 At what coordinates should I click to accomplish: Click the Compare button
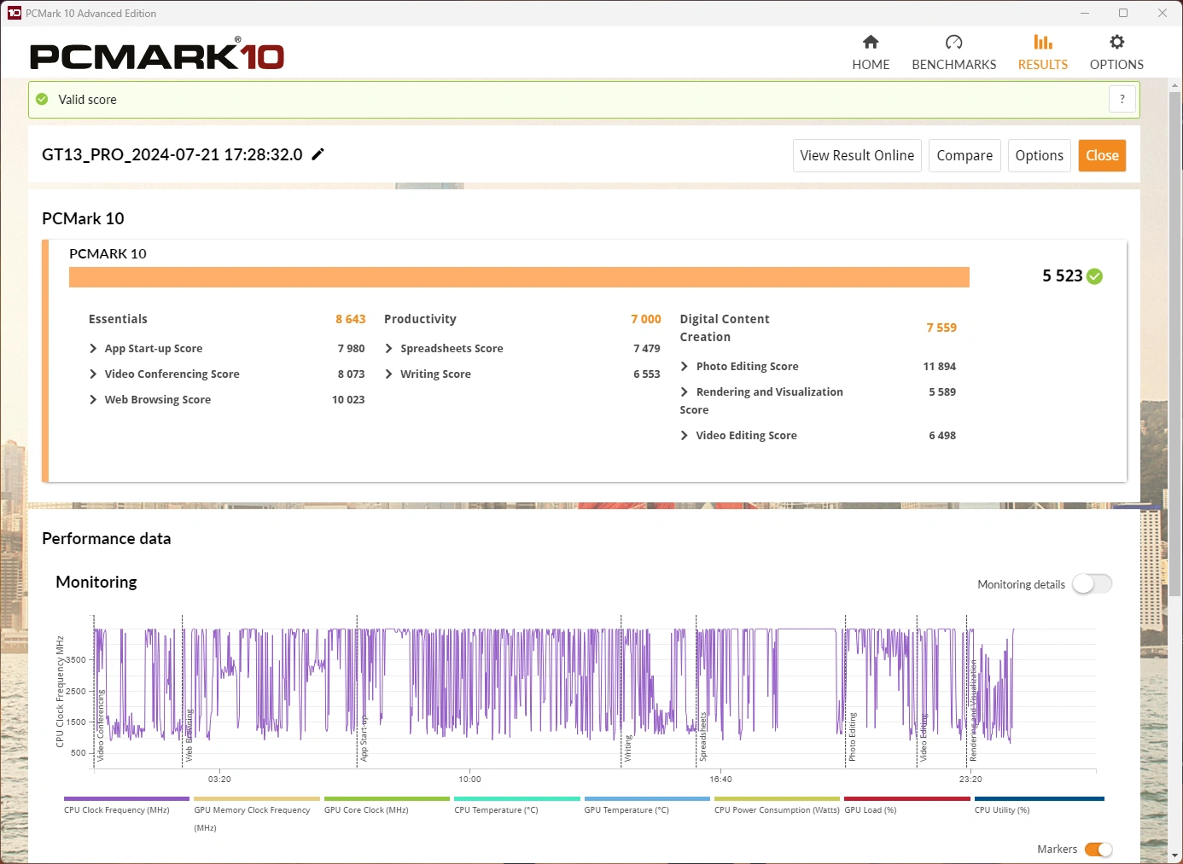[964, 155]
